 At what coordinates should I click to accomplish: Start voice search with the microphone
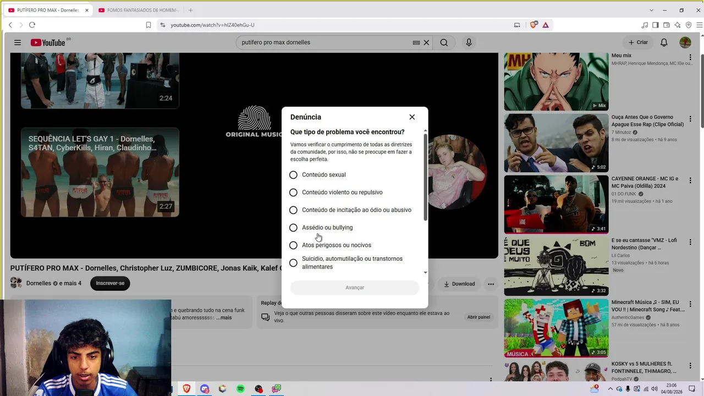coord(469,42)
